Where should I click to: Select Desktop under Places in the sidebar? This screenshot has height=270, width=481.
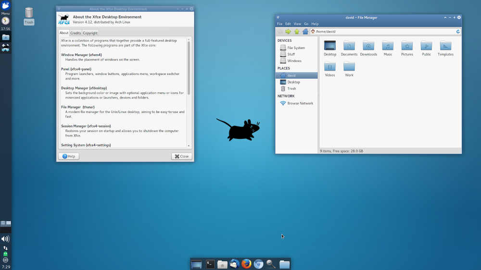296,82
